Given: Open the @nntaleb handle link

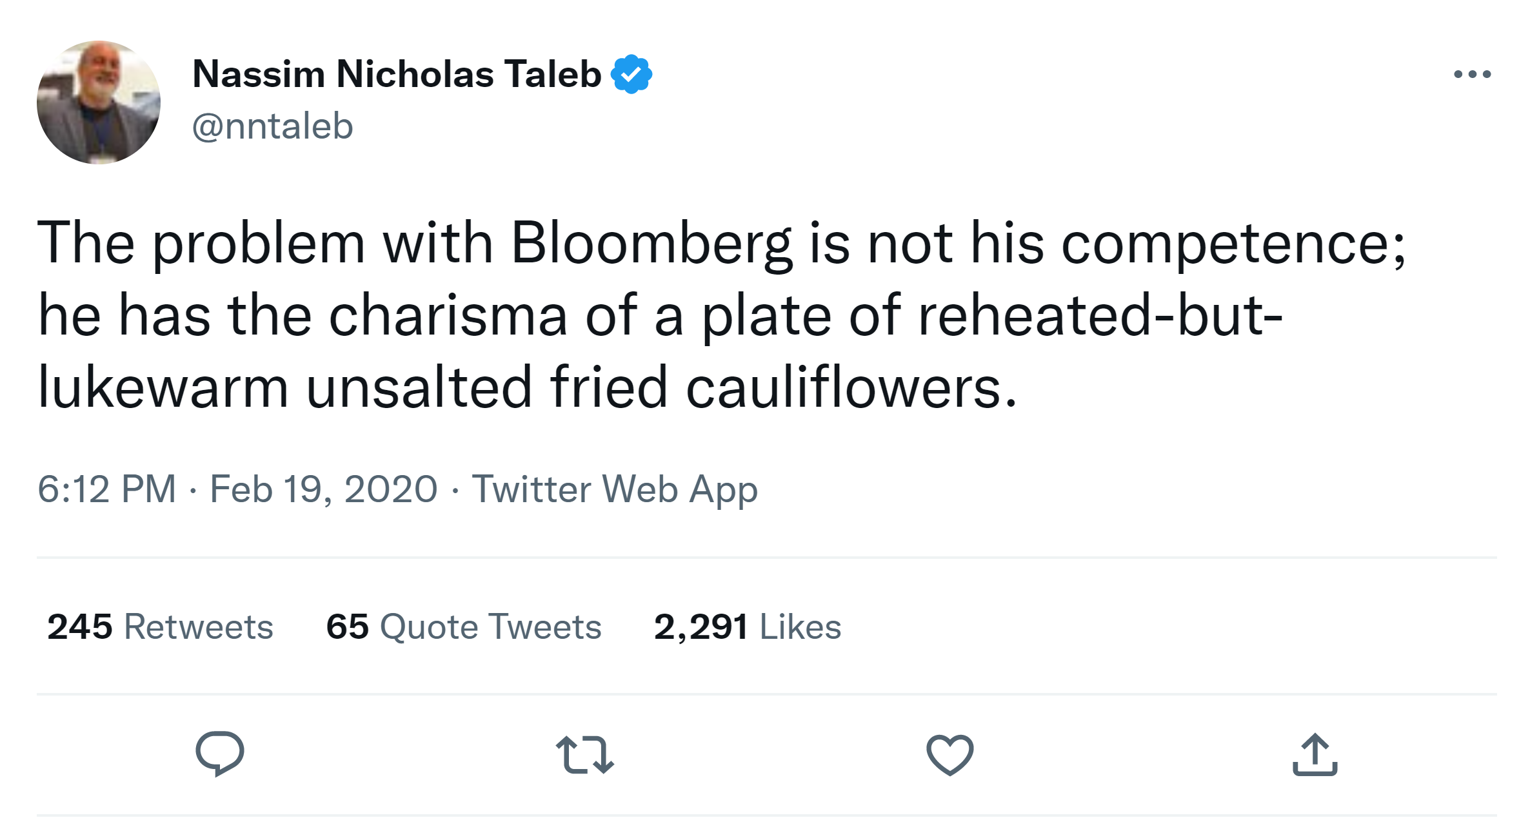Looking at the screenshot, I should [273, 126].
